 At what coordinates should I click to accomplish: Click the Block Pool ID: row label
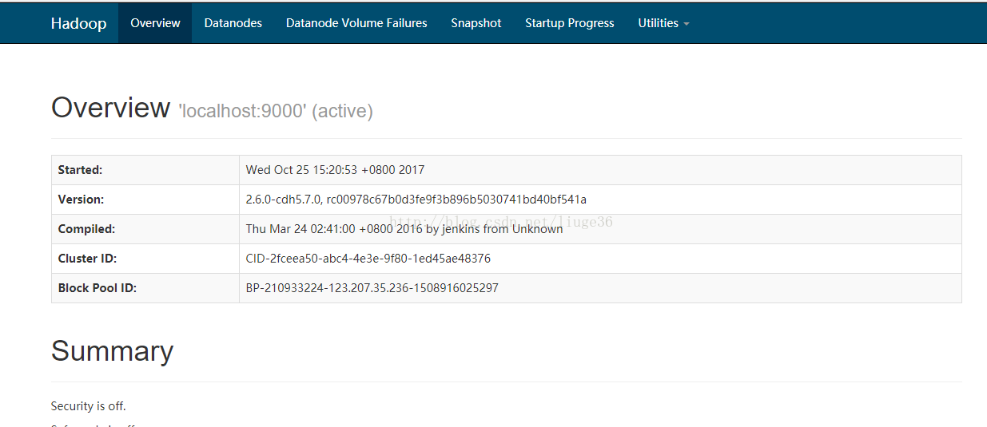click(98, 288)
